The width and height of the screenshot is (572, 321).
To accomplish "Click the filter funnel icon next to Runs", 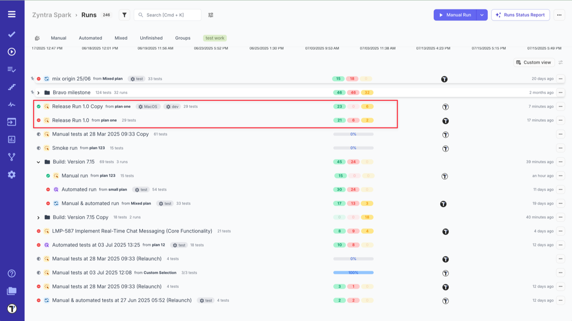I will pos(124,15).
